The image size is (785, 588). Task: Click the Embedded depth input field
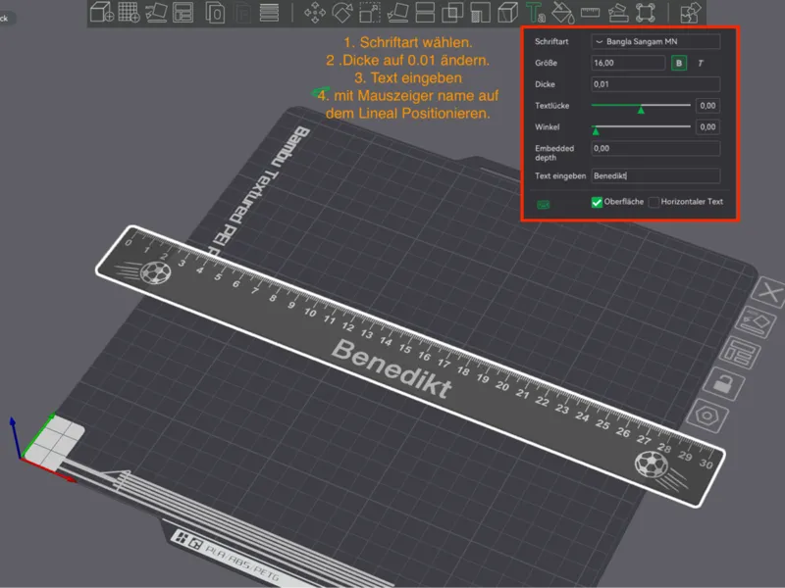[655, 148]
